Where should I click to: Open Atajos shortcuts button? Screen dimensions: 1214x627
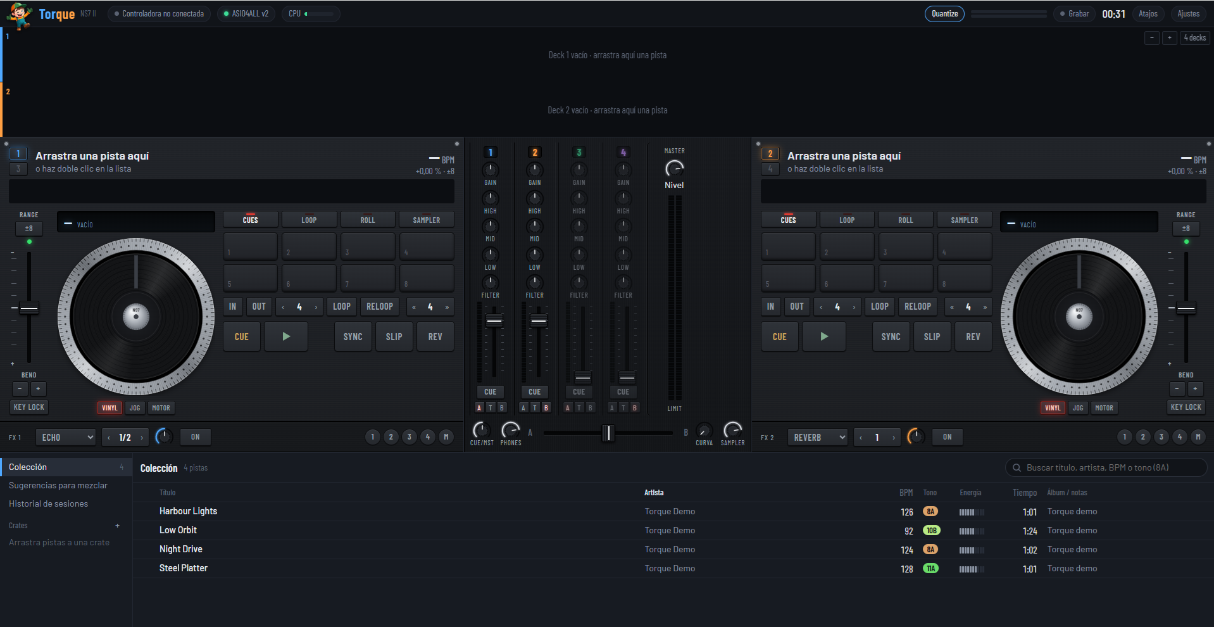coord(1148,14)
